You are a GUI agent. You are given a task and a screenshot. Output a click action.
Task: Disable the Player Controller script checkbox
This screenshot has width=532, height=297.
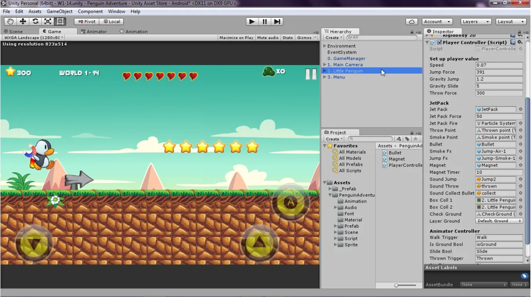(439, 42)
